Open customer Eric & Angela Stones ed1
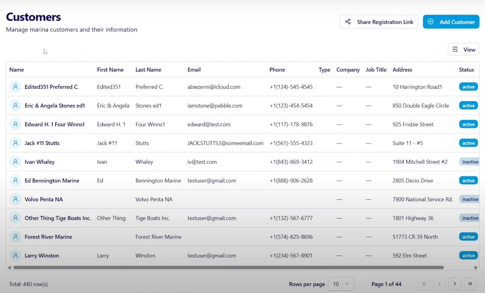Image resolution: width=485 pixels, height=293 pixels. click(x=55, y=105)
